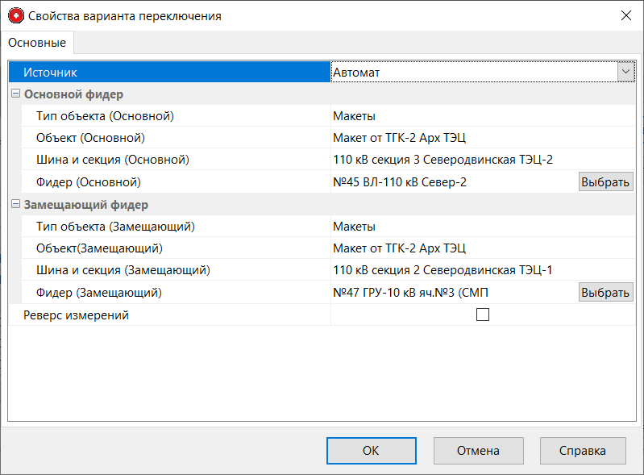The width and height of the screenshot is (644, 475).
Task: Collapse the Основной фидер section
Action: click(x=16, y=94)
